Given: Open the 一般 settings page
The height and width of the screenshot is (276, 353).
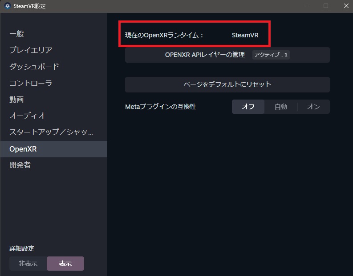Looking at the screenshot, I should click(53, 34).
